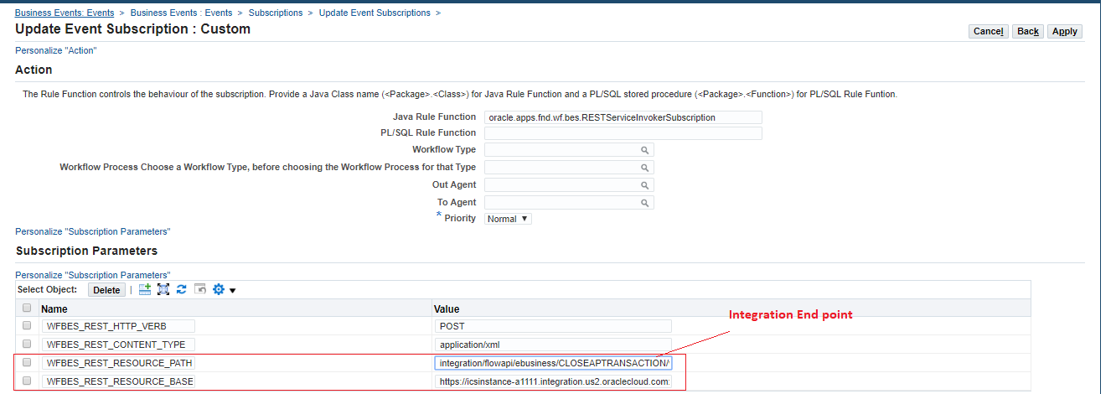Expand the arrow next to settings gear
This screenshot has height=394, width=1111.
coord(233,290)
